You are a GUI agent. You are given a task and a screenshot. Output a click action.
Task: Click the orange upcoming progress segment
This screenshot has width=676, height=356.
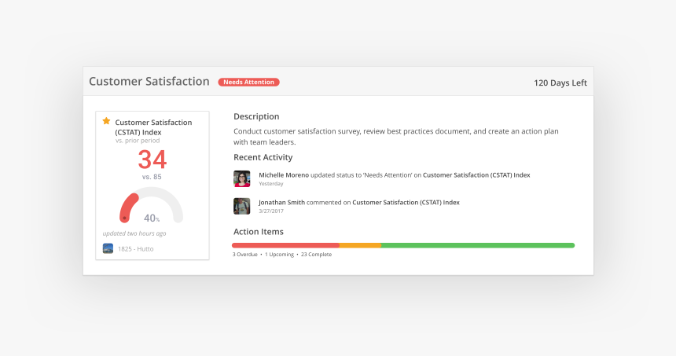click(360, 245)
